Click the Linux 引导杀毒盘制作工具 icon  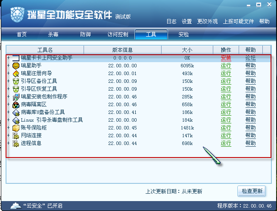pos(16,120)
